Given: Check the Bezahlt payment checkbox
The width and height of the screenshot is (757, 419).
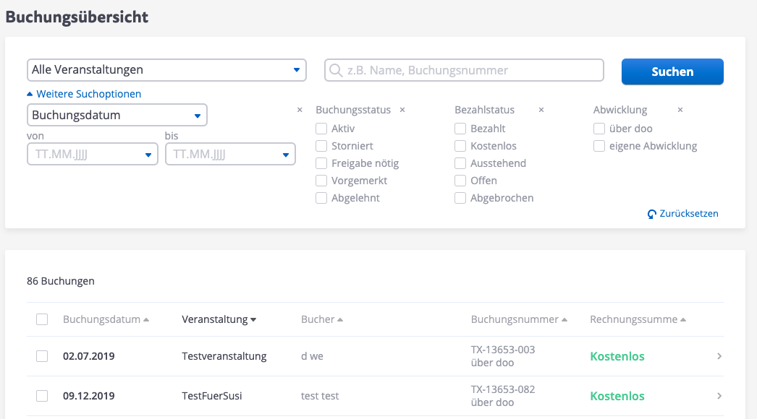Looking at the screenshot, I should click(x=460, y=129).
